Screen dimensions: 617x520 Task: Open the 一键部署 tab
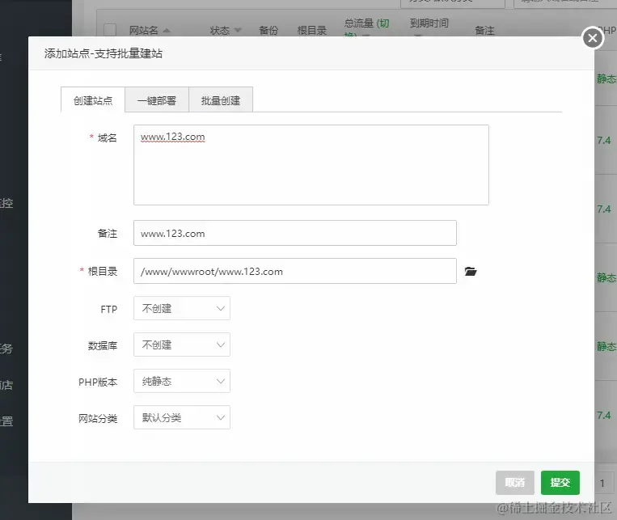pyautogui.click(x=157, y=100)
